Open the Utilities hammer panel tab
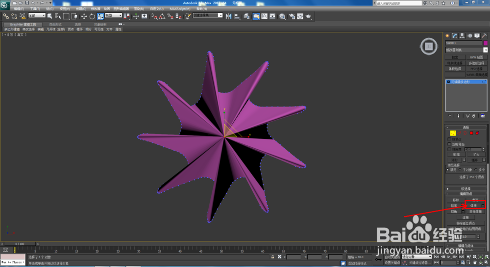490x267 pixels. click(484, 36)
